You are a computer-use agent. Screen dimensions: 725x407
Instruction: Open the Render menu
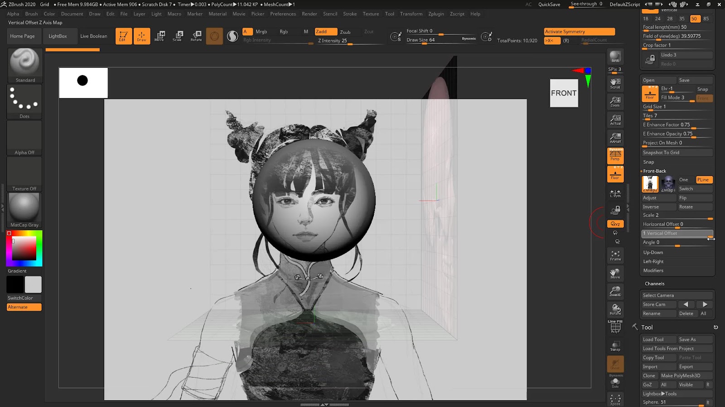point(309,14)
